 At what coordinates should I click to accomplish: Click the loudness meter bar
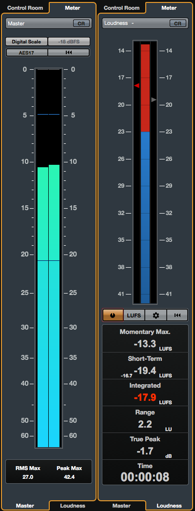click(145, 174)
